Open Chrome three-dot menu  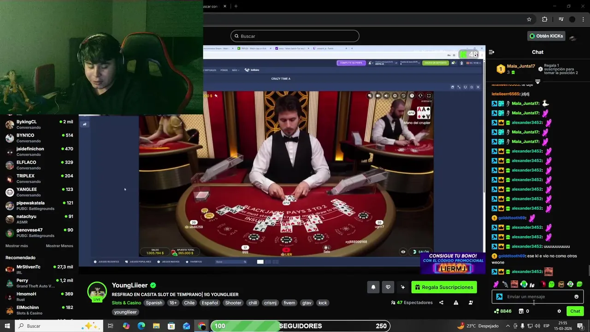[x=583, y=19]
